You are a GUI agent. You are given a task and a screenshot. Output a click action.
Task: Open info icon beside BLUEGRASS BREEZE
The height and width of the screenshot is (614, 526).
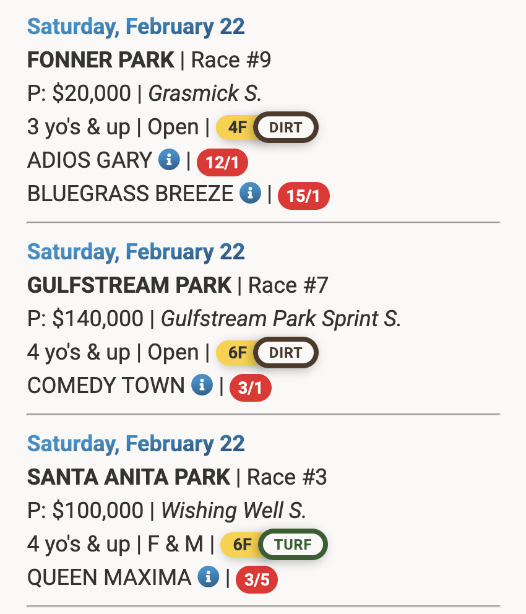pos(251,192)
